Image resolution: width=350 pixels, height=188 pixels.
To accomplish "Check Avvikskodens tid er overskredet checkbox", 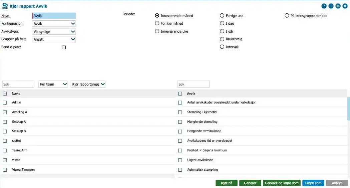I will tap(180, 141).
